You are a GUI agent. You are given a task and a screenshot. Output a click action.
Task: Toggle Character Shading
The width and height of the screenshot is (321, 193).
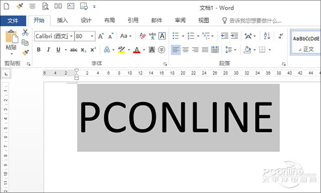[152, 50]
